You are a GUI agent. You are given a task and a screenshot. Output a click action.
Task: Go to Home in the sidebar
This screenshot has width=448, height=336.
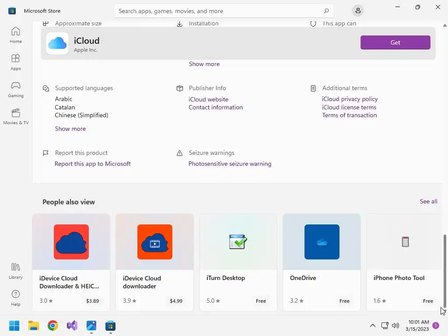(15, 35)
